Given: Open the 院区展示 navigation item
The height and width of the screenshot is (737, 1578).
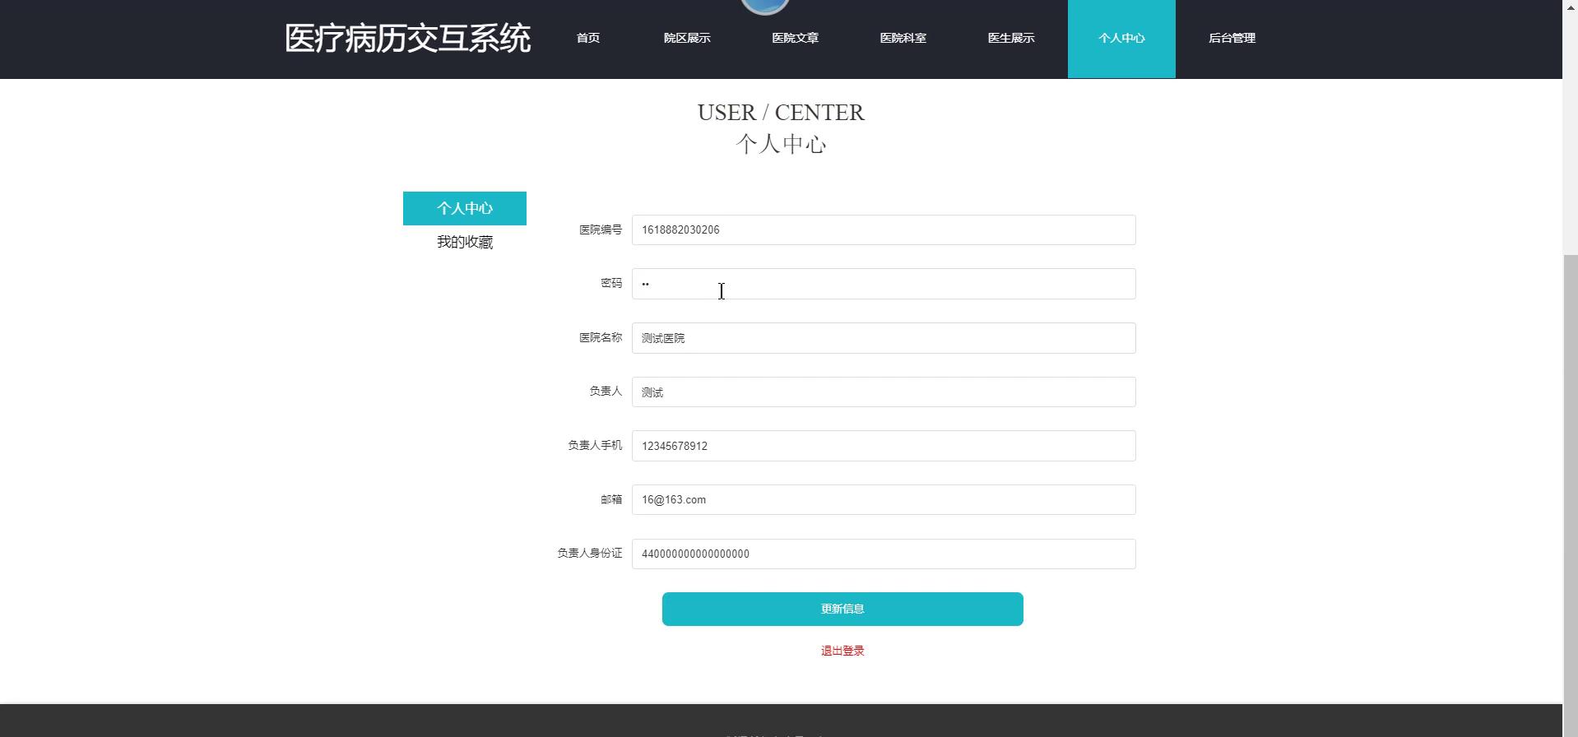Looking at the screenshot, I should pyautogui.click(x=687, y=39).
